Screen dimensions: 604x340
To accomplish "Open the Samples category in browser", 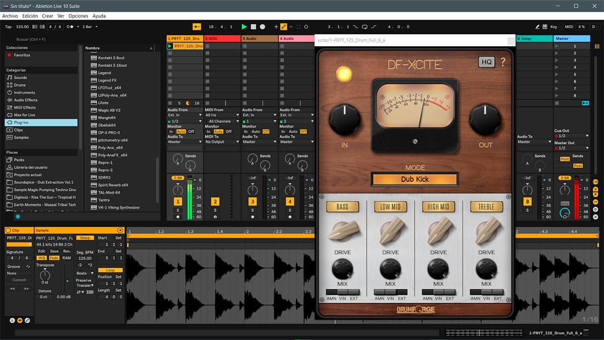I will 21,137.
